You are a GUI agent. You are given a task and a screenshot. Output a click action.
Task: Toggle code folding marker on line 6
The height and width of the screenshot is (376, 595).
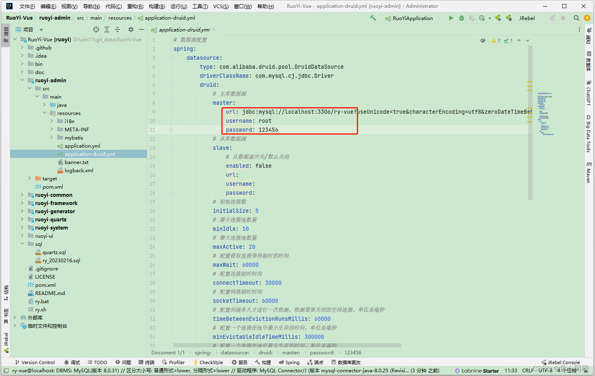click(x=171, y=85)
